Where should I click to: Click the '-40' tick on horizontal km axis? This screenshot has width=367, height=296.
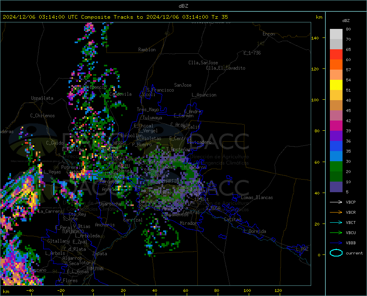[x=30, y=290]
